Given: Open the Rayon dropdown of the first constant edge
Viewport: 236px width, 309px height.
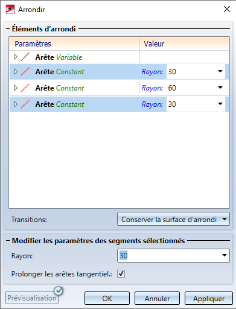Looking at the screenshot, I should (x=220, y=71).
